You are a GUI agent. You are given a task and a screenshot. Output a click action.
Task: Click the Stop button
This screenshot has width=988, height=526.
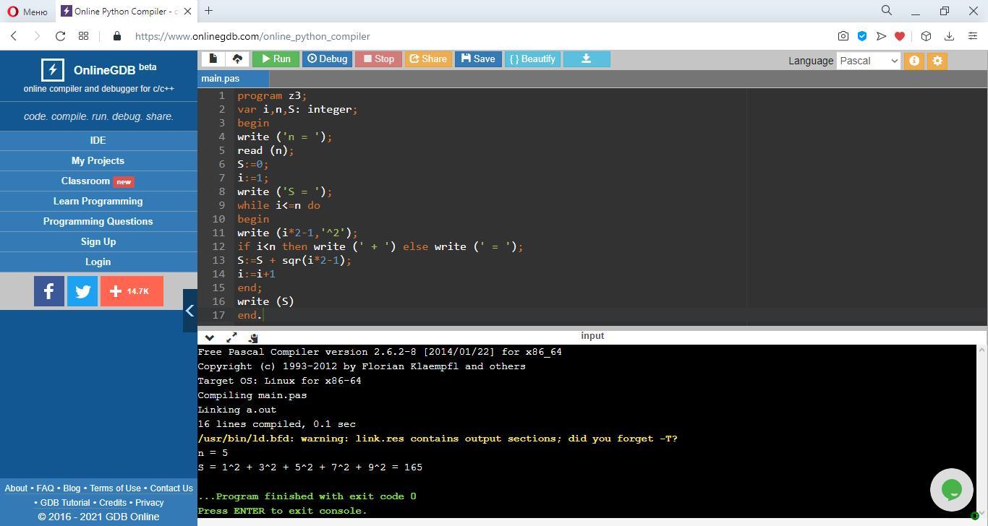click(378, 59)
